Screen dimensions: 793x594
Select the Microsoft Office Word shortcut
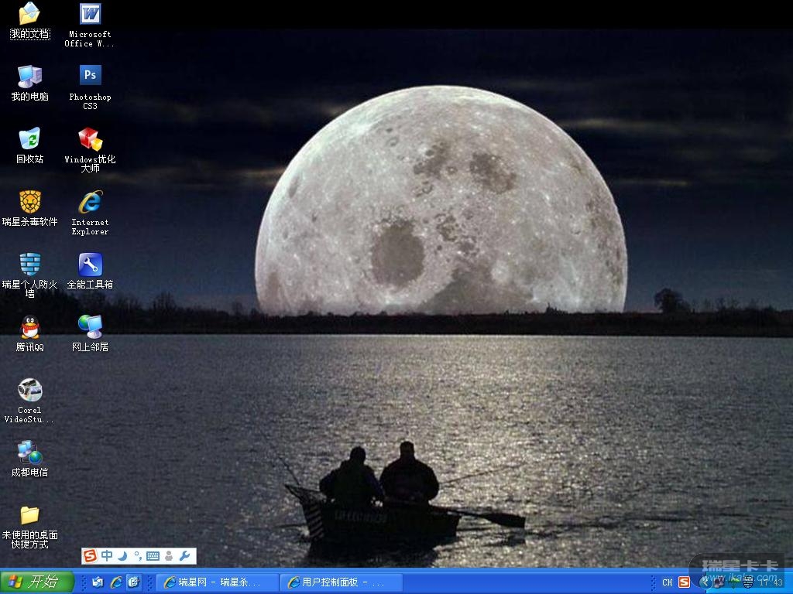click(90, 14)
